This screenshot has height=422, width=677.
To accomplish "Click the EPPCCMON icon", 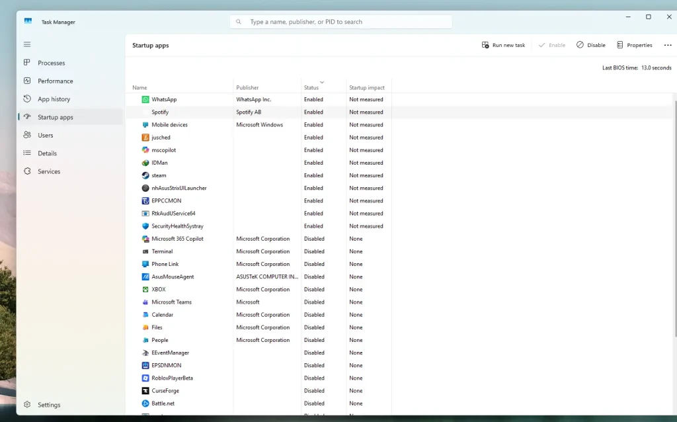I will [x=145, y=201].
